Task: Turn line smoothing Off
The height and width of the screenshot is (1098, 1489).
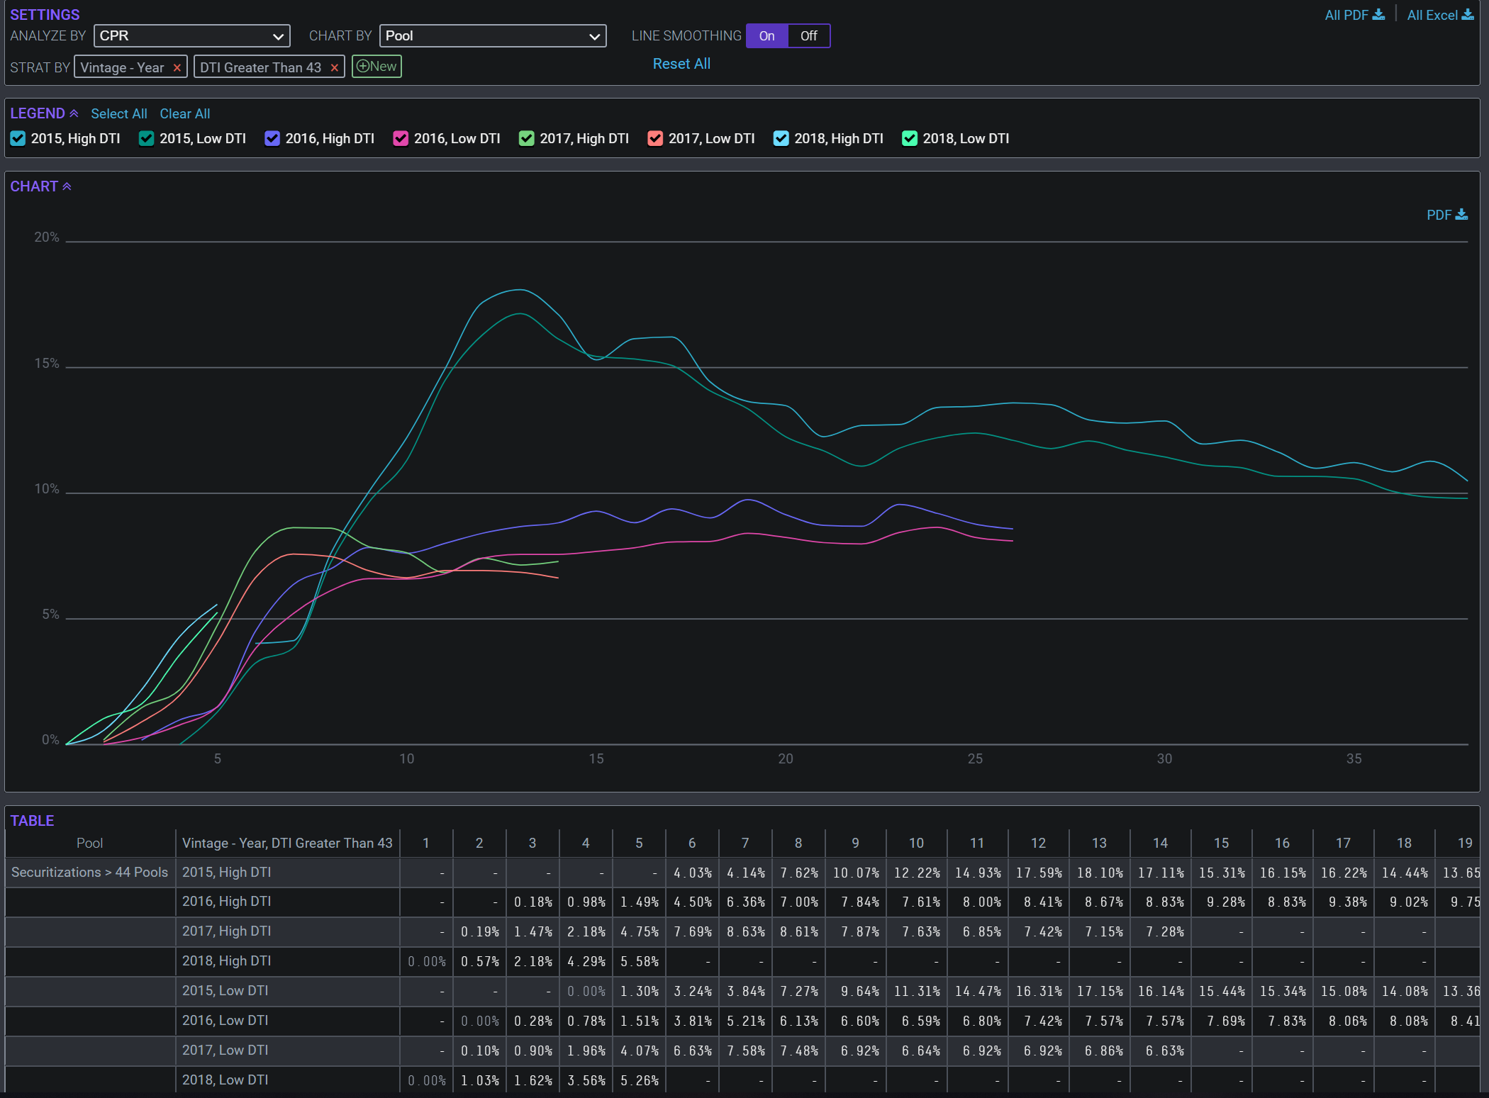Action: pyautogui.click(x=808, y=36)
